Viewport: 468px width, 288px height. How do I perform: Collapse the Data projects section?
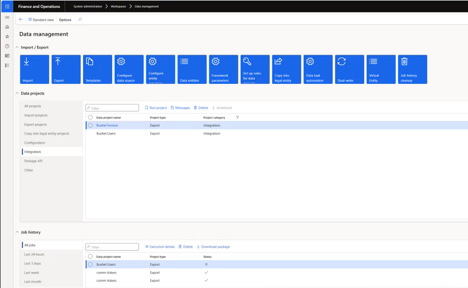click(x=17, y=93)
